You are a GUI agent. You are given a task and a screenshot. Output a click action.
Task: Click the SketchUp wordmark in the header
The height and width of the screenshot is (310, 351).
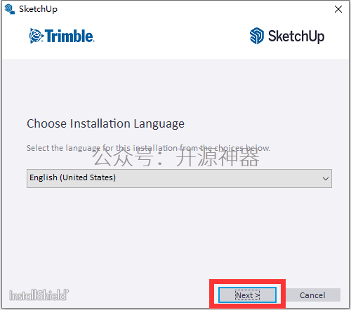click(296, 36)
